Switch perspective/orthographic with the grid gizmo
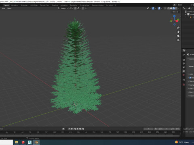194x145 pixels. coord(178,40)
